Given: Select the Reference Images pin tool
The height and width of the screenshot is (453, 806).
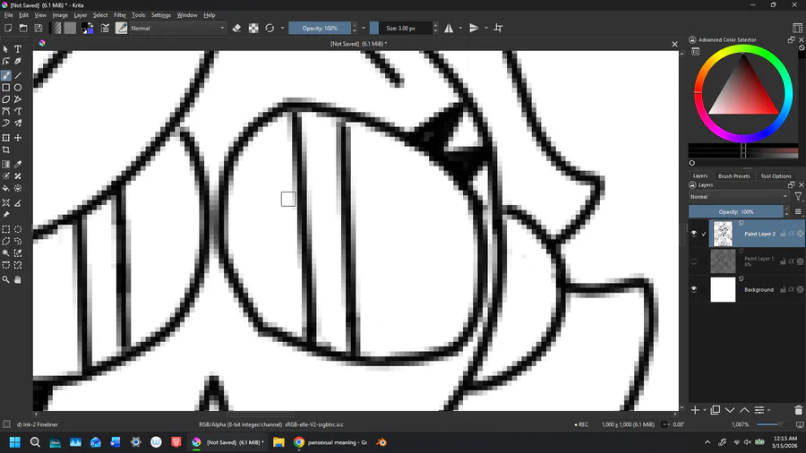Looking at the screenshot, I should (5, 215).
